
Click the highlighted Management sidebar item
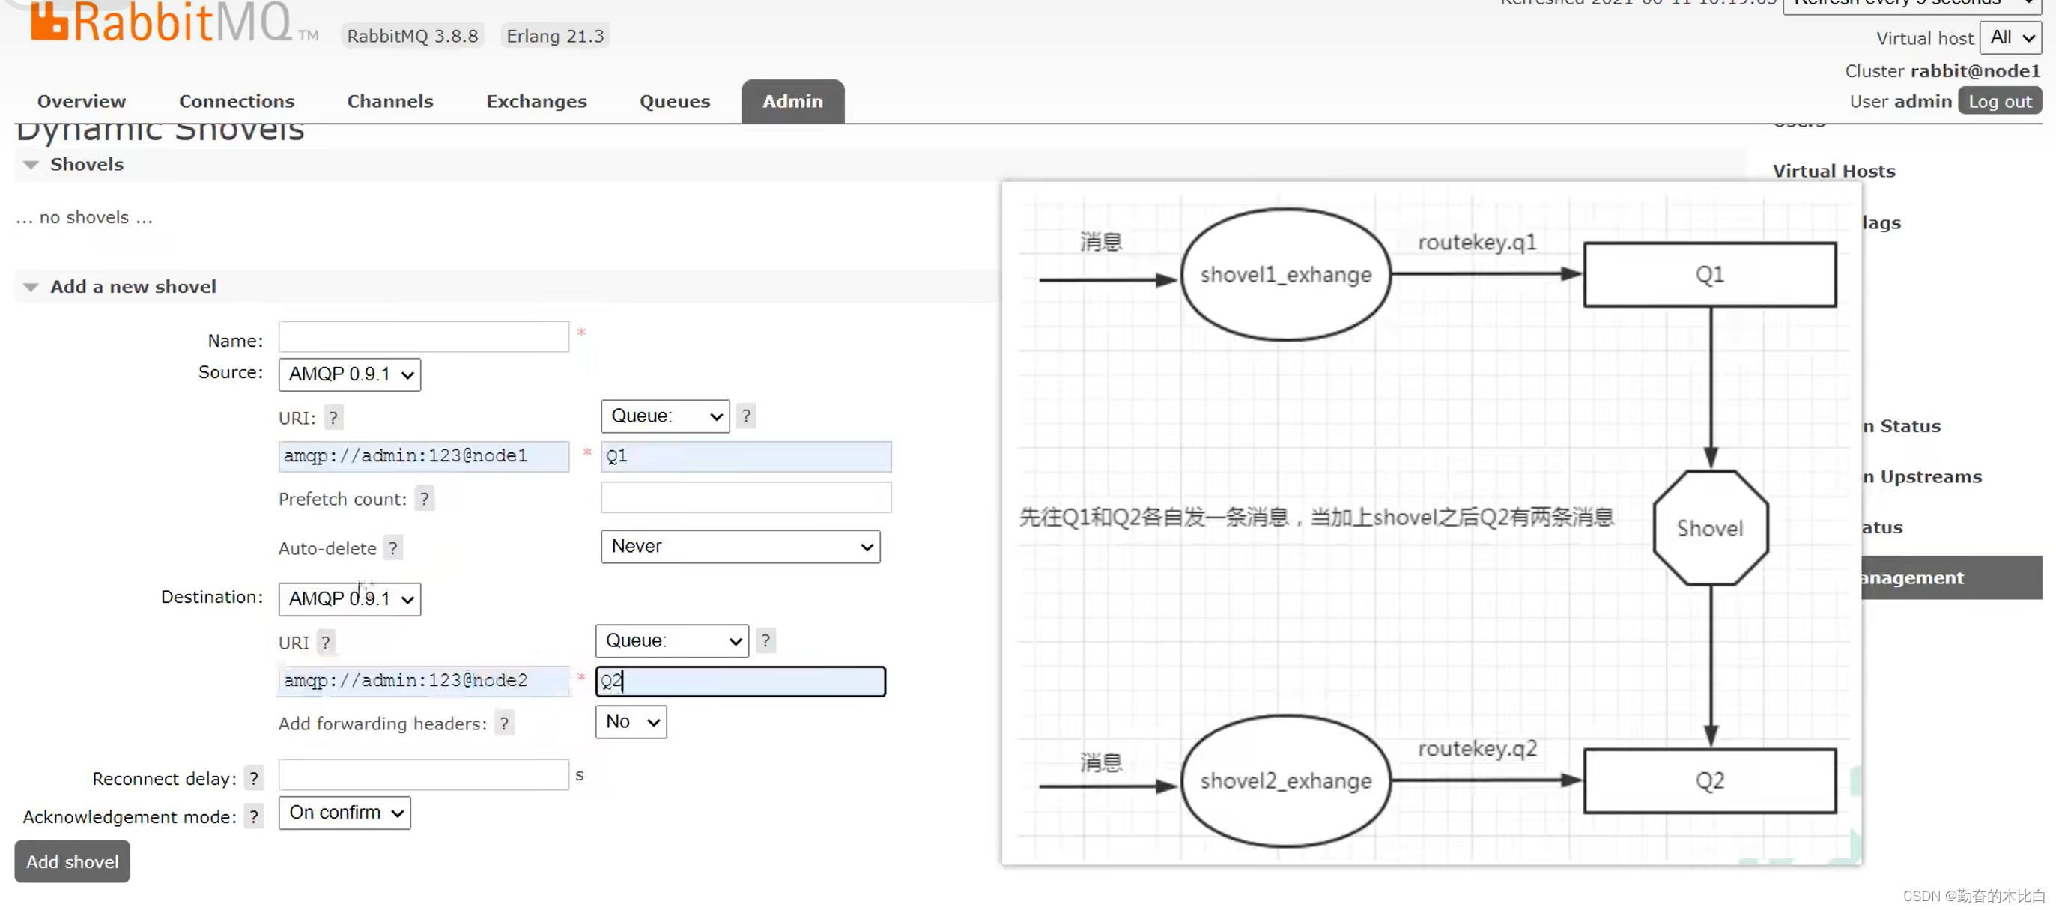pyautogui.click(x=1951, y=577)
